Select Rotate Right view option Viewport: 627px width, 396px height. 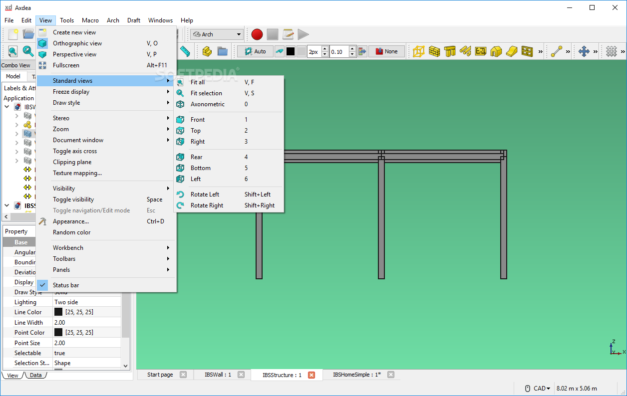coord(229,205)
